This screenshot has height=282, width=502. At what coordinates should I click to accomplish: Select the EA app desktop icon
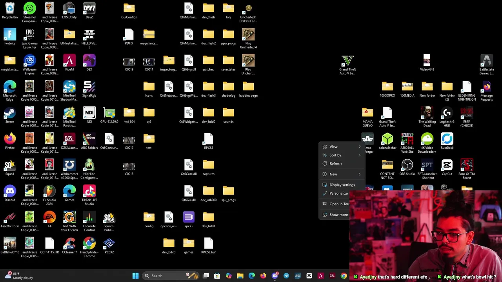(x=49, y=220)
